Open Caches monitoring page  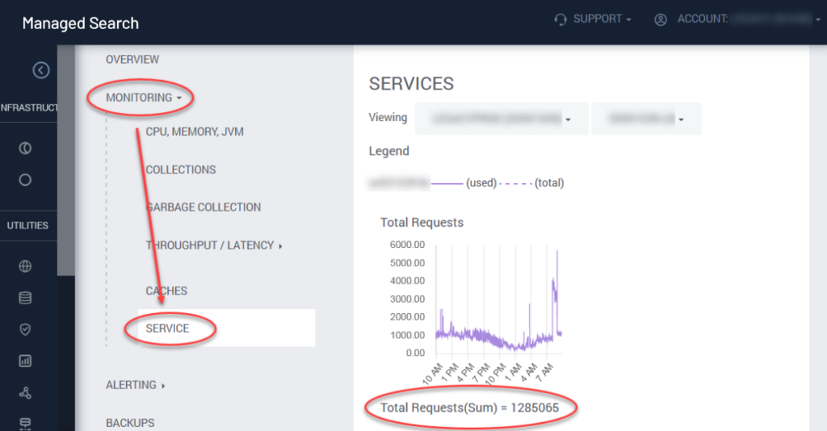click(x=166, y=291)
